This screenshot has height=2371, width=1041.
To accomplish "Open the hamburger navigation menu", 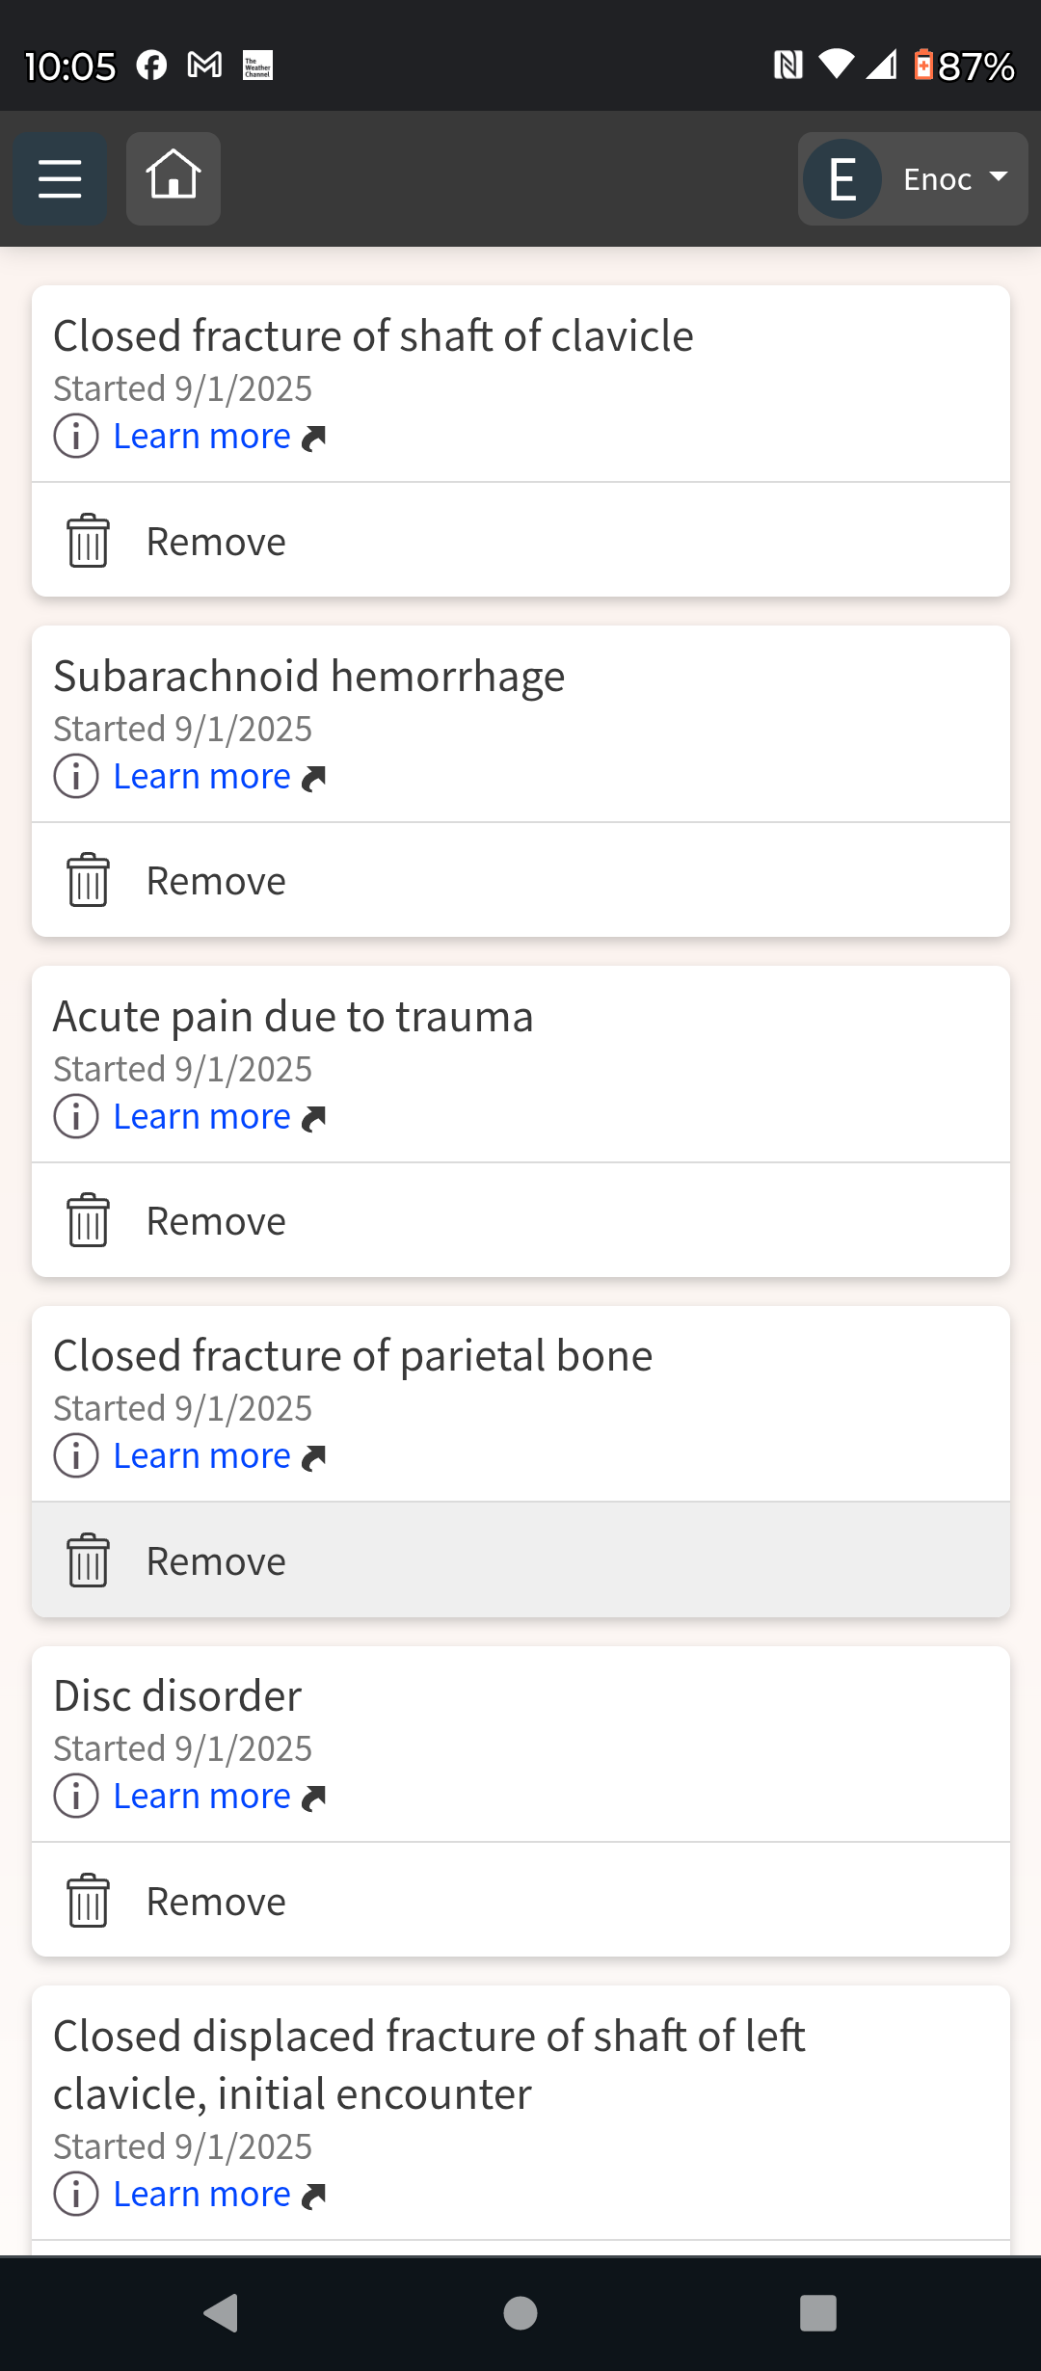I will (60, 179).
